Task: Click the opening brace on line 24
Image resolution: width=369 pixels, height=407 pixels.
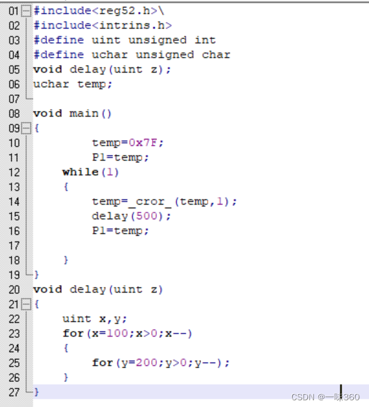Action: (66, 348)
